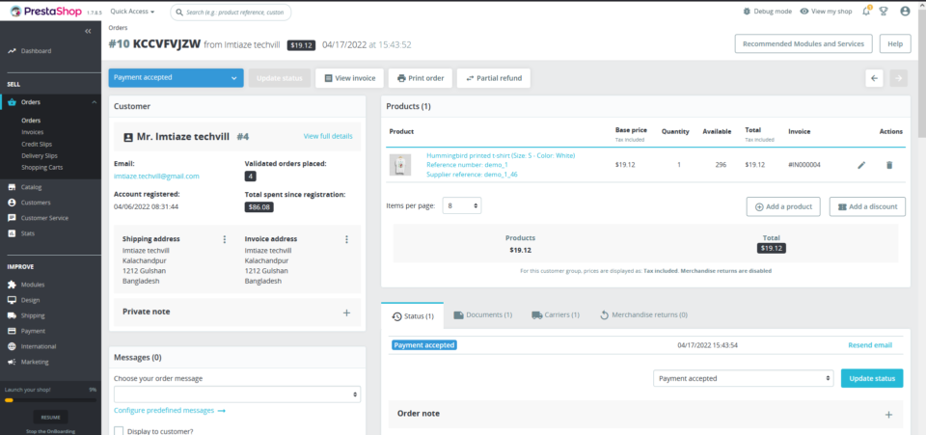Expand the Private note section
926x435 pixels.
(346, 313)
